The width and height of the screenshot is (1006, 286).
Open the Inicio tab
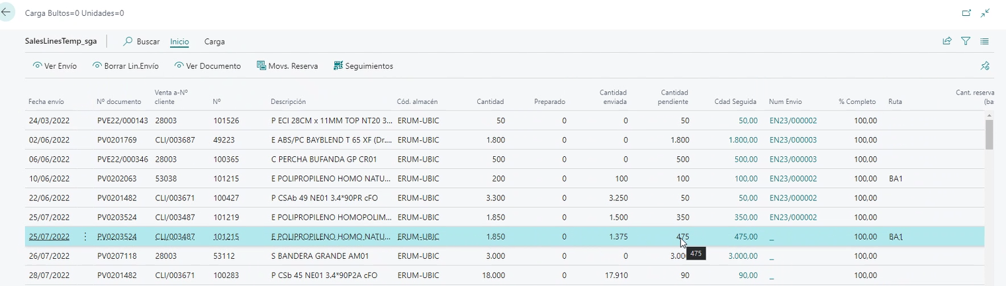[x=179, y=42]
